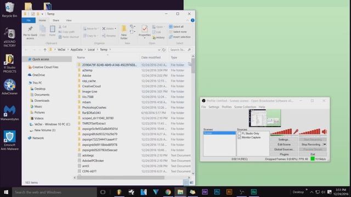Enable FL Studio Only source checkbox

(x=239, y=134)
